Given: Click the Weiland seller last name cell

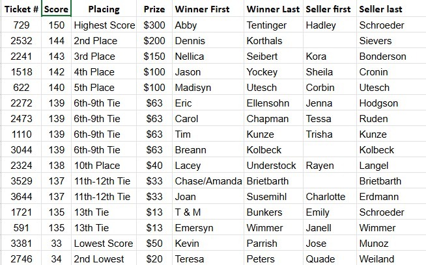Looking at the screenshot, I should pos(379,259).
